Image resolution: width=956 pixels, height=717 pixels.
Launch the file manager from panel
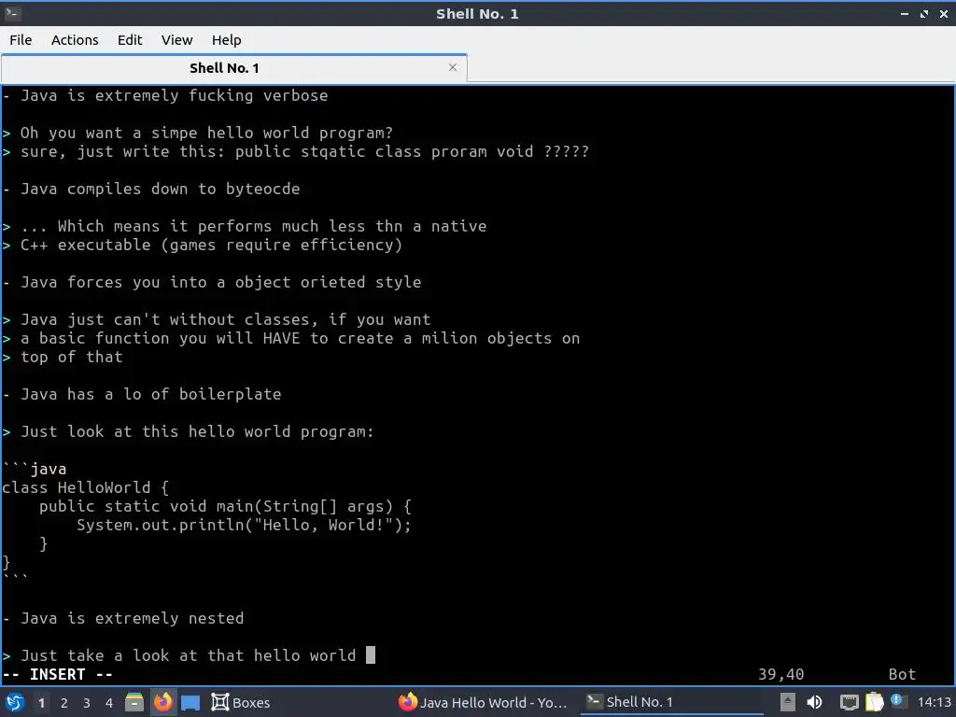click(134, 702)
